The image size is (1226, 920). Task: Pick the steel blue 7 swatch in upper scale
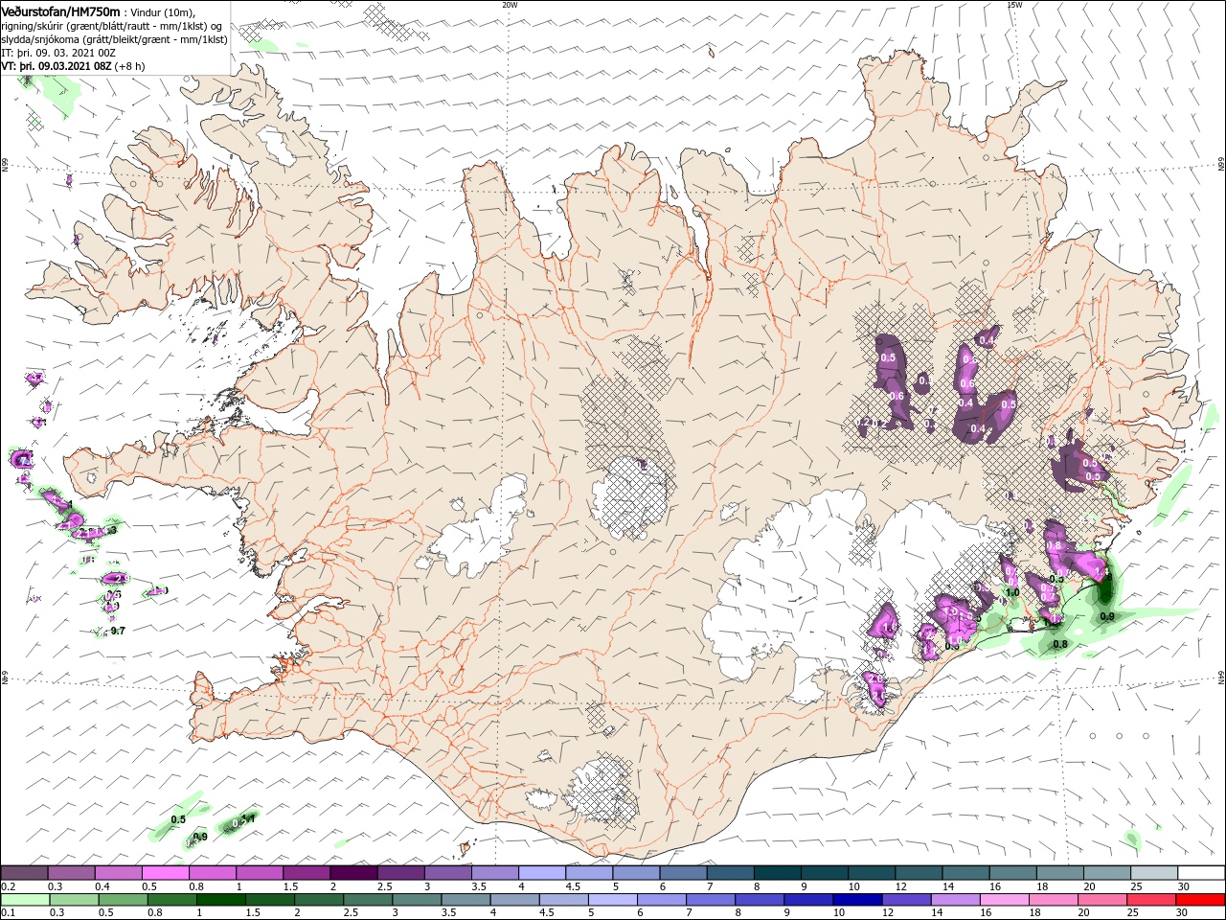(730, 873)
